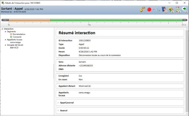Click the DNIS field label

[61, 69]
